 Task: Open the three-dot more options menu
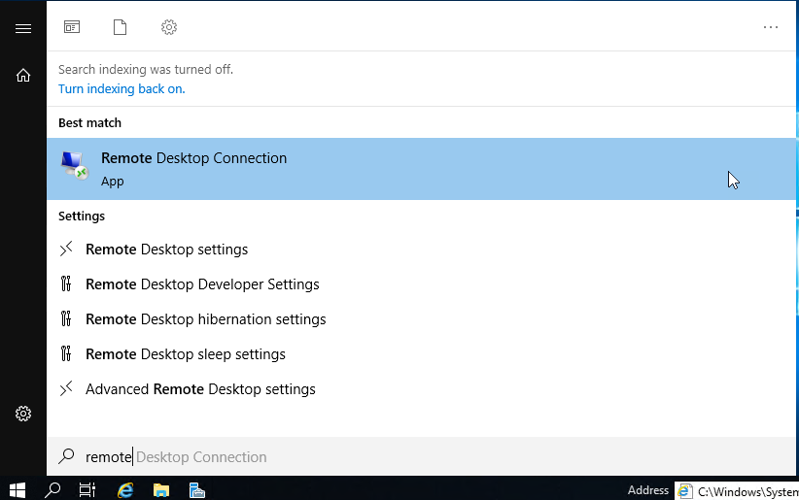(x=771, y=27)
